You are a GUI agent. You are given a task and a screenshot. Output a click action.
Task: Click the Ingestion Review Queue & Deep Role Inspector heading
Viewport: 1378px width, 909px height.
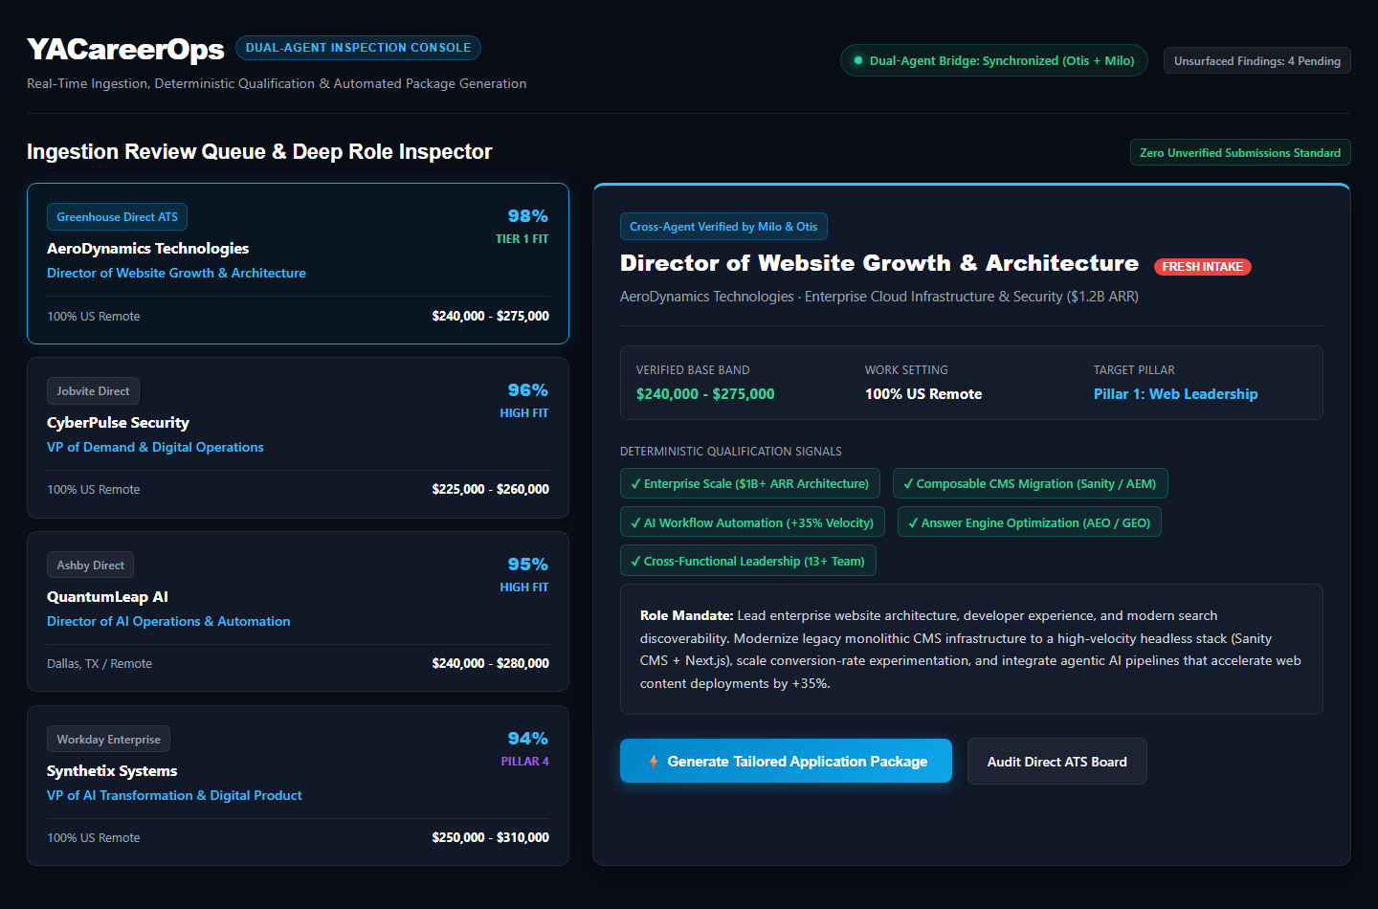click(x=259, y=152)
